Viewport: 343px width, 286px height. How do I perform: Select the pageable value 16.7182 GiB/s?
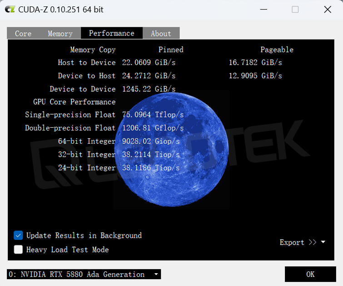[255, 63]
